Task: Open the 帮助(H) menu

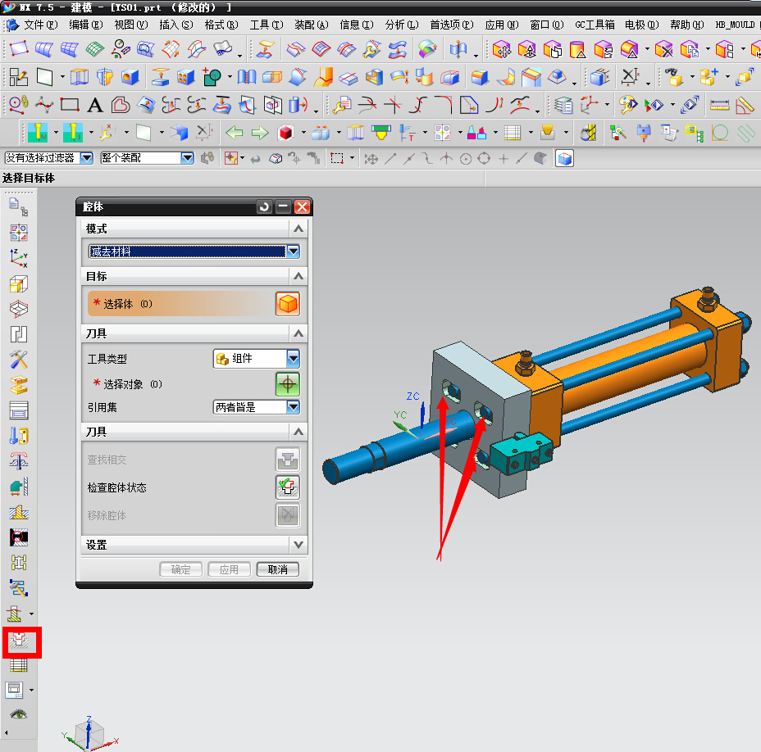Action: (x=686, y=25)
